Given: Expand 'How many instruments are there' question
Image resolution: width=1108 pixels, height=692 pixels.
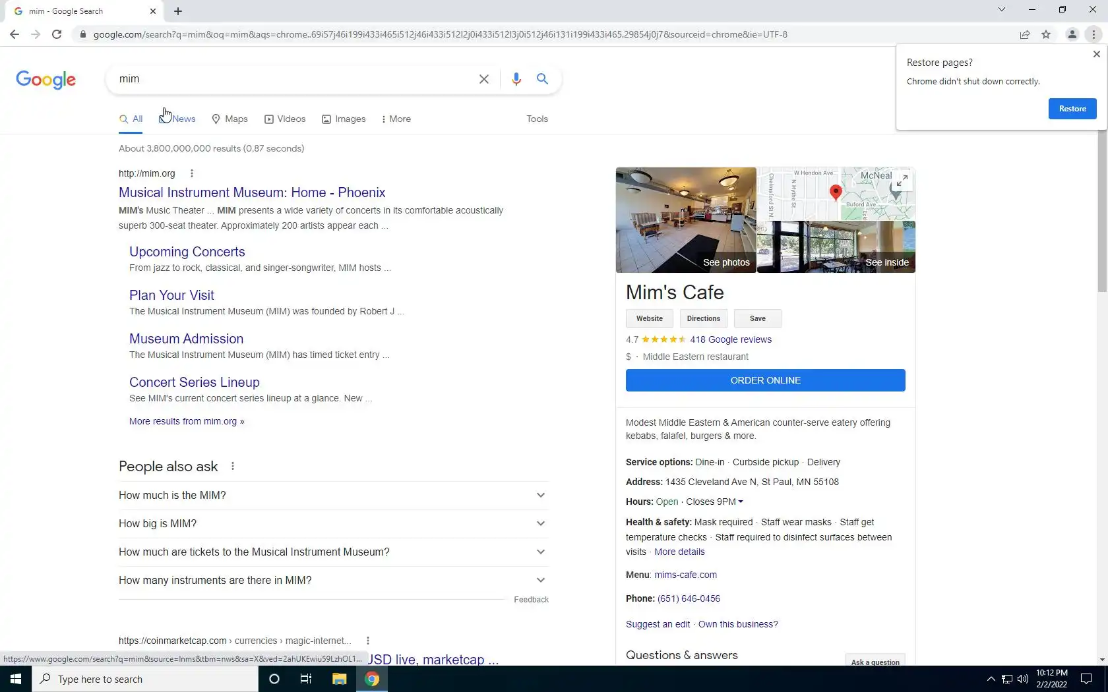Looking at the screenshot, I should coord(333,581).
